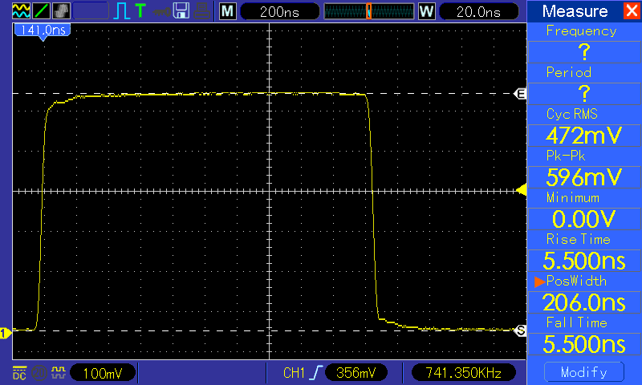Click the grayed key lock icon
The width and height of the screenshot is (642, 385).
(161, 12)
